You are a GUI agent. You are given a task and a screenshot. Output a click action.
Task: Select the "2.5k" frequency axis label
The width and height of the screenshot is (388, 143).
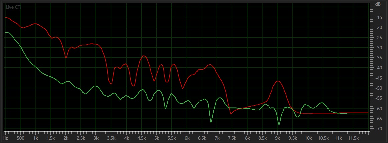[x=81, y=138]
